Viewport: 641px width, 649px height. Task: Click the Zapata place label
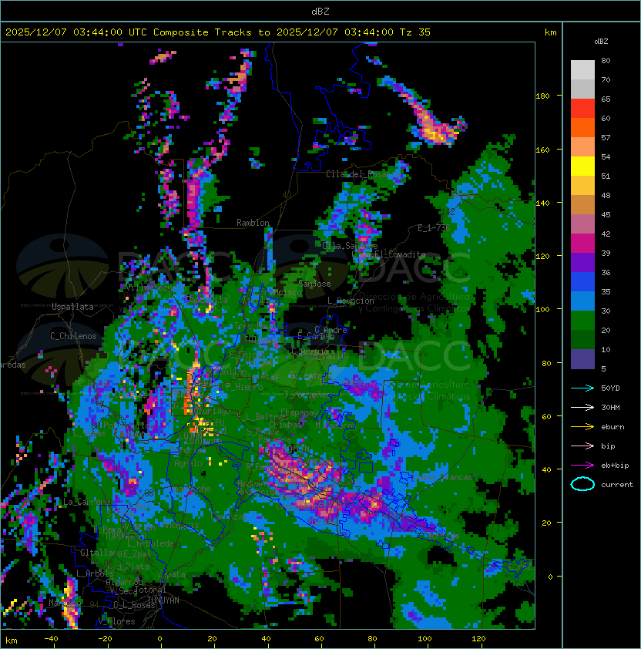click(x=171, y=574)
